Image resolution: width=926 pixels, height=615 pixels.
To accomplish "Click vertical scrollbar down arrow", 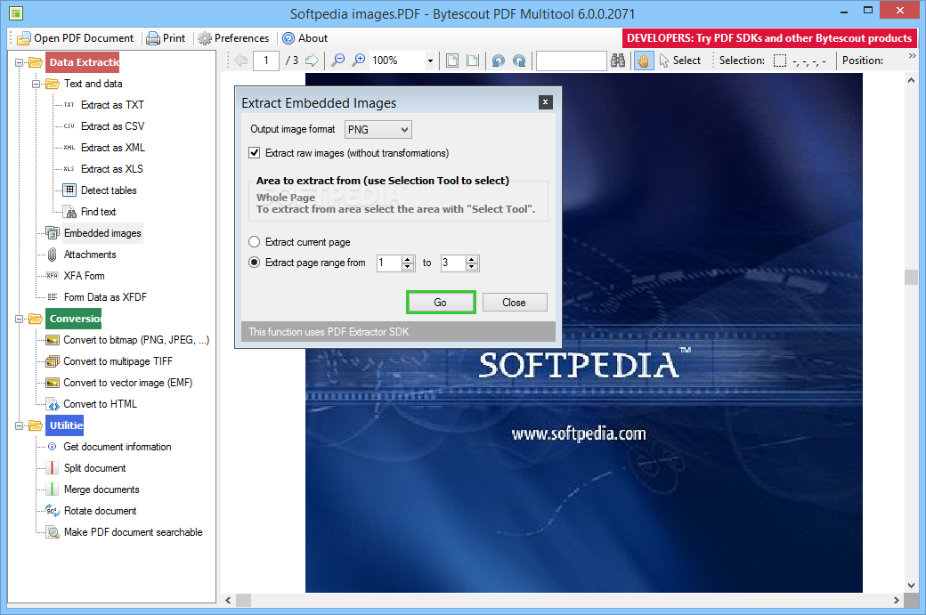I will click(x=911, y=585).
